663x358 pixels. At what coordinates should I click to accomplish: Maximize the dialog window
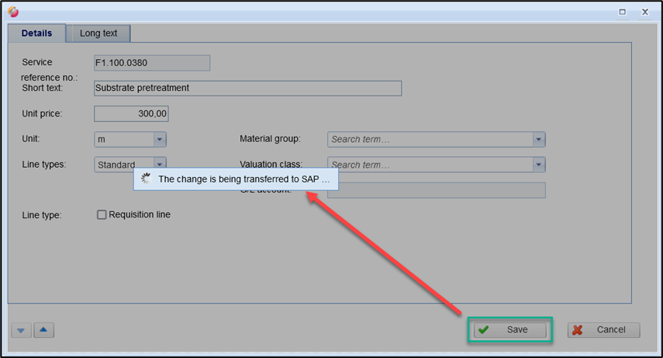622,12
